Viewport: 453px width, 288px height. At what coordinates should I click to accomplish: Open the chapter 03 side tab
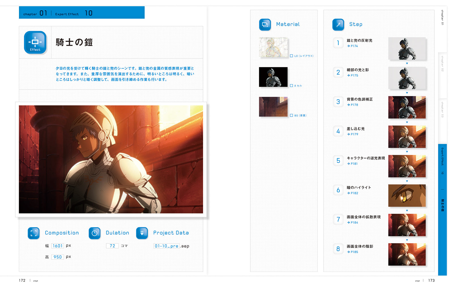coord(443,121)
